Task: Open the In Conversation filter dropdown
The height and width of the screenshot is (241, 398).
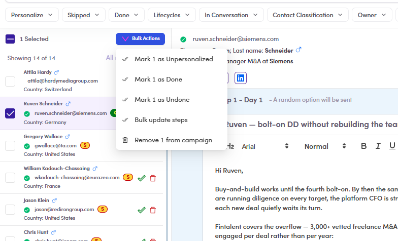Action: pos(231,15)
